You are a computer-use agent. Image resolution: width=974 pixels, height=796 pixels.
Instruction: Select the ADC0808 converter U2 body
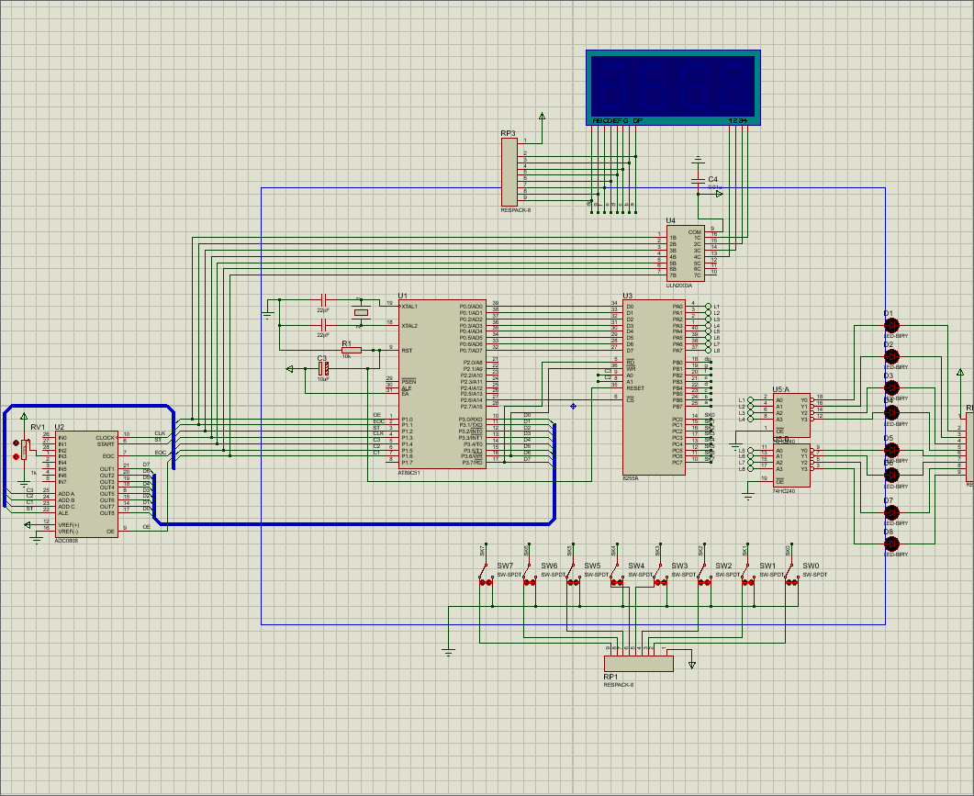click(x=86, y=484)
